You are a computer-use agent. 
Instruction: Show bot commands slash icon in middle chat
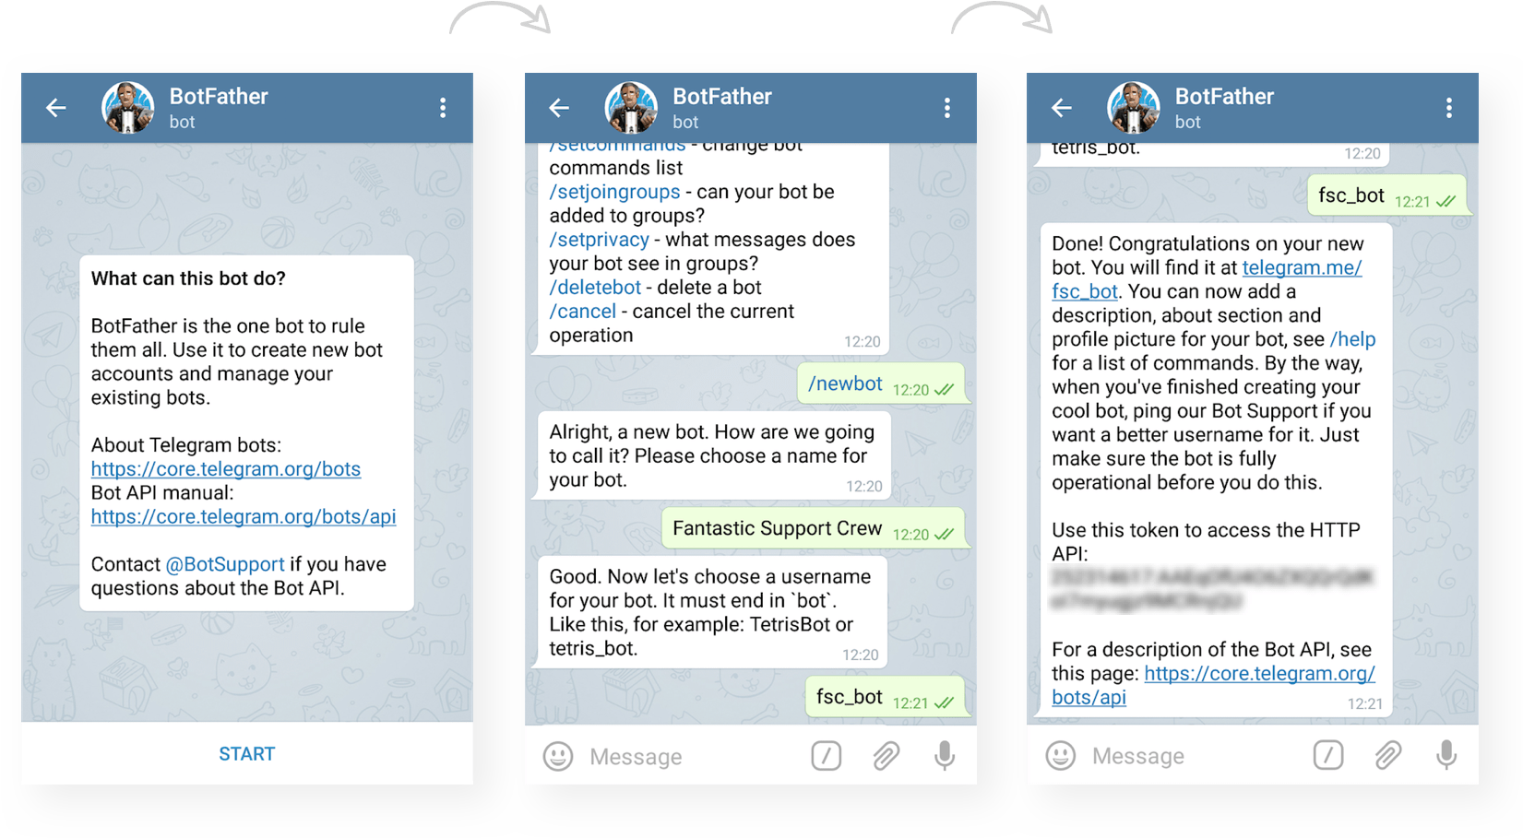coord(827,757)
